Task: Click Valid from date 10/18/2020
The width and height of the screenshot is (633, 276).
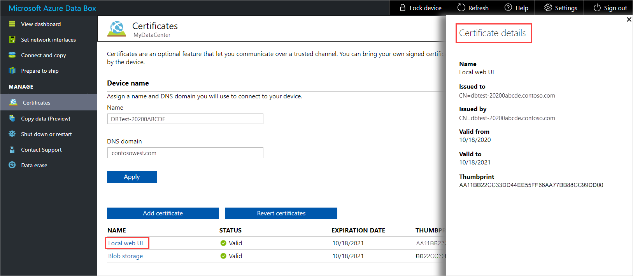Action: coord(475,140)
